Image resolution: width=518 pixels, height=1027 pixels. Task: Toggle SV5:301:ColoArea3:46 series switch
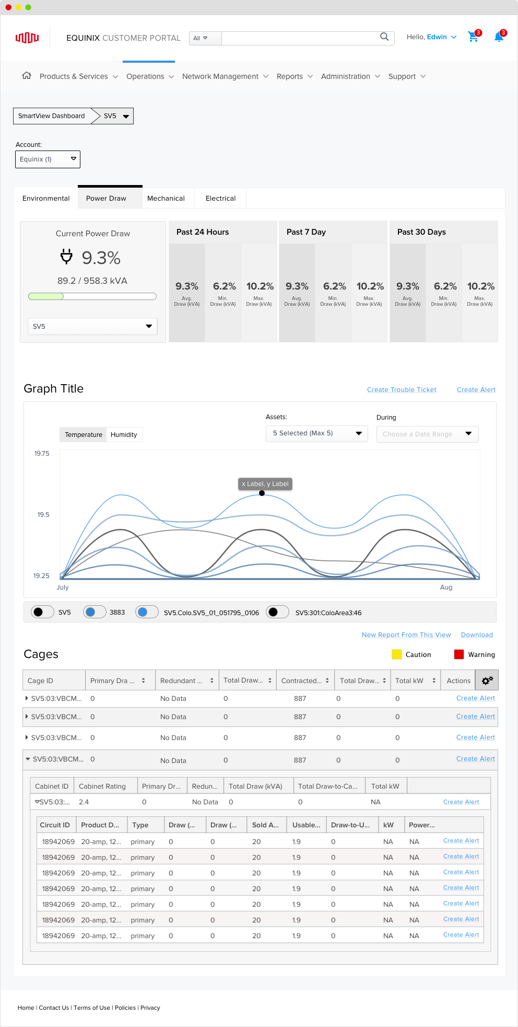click(277, 612)
